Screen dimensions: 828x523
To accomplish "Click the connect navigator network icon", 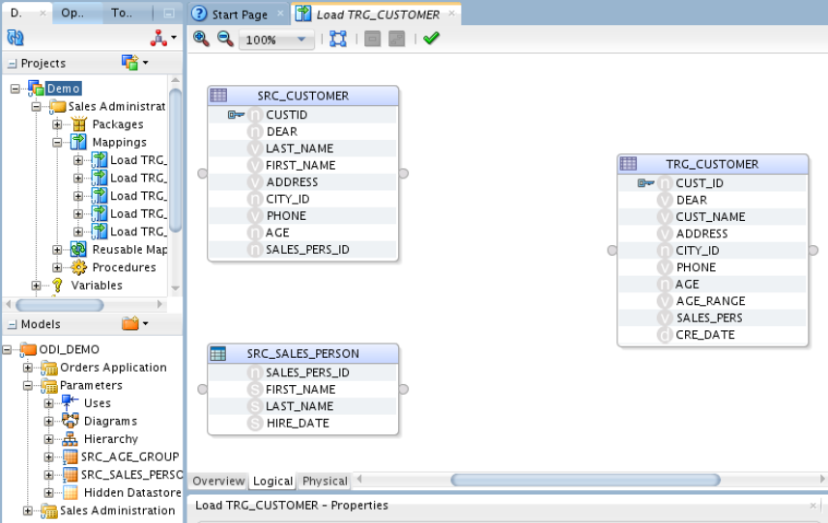I will (158, 38).
